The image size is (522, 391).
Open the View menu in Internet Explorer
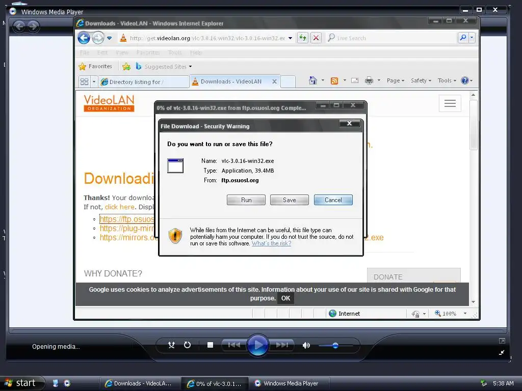pos(122,52)
